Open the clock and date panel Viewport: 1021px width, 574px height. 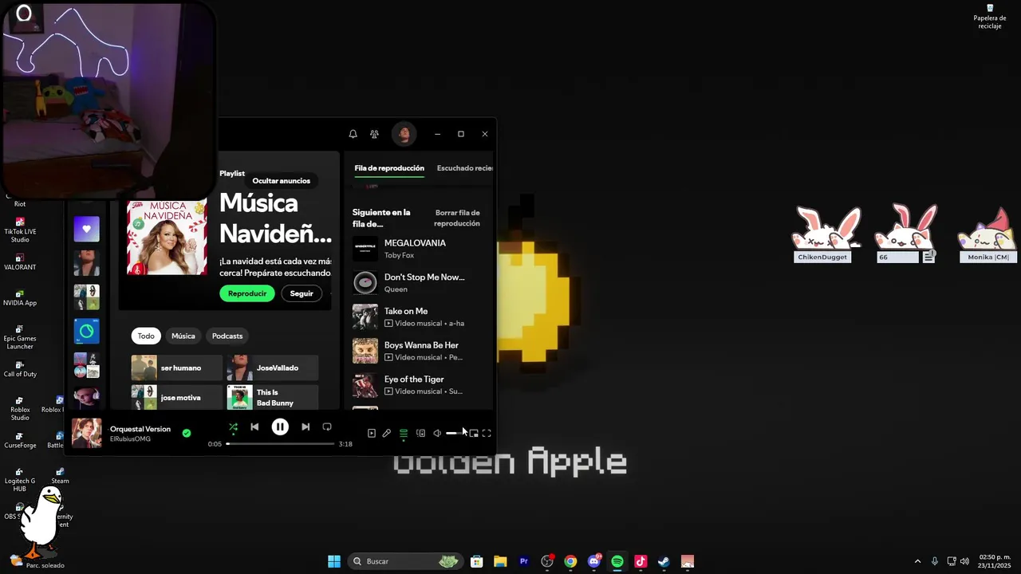[x=995, y=561]
